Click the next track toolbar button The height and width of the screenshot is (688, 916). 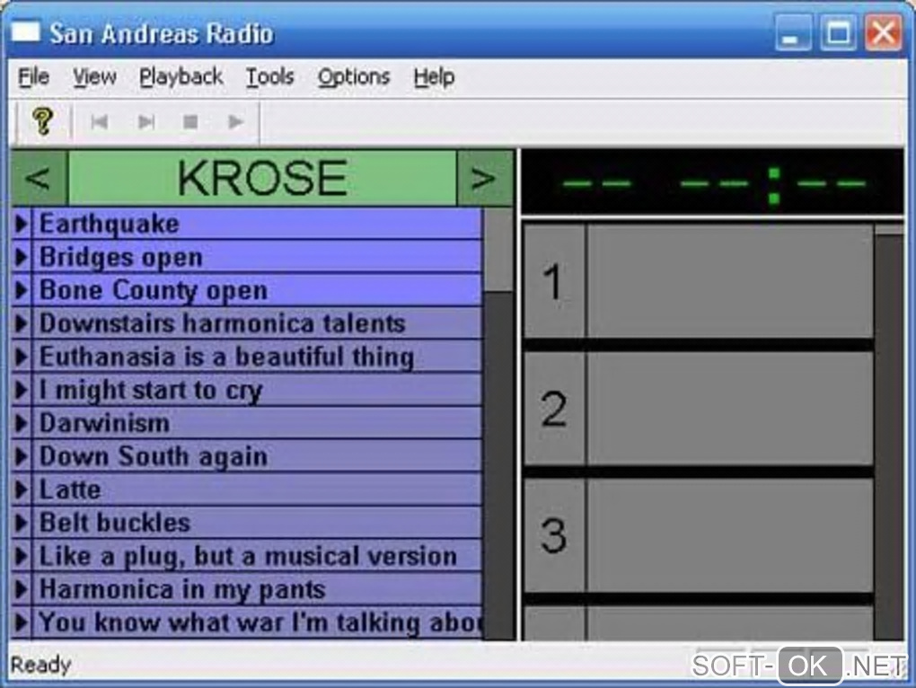click(146, 121)
